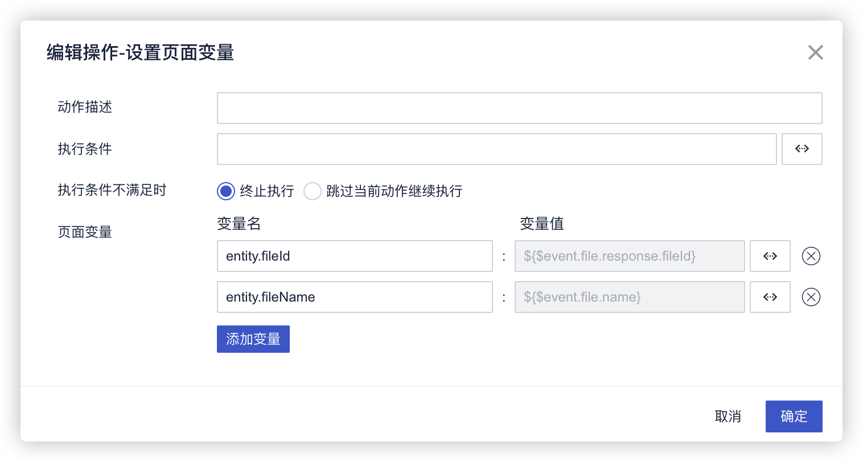Click the 变量名 column header
The image size is (863, 462).
[x=239, y=224]
